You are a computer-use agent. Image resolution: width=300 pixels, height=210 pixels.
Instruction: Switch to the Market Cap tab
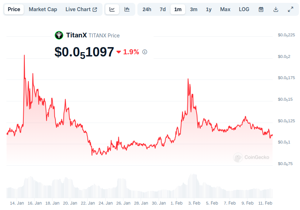(x=43, y=9)
